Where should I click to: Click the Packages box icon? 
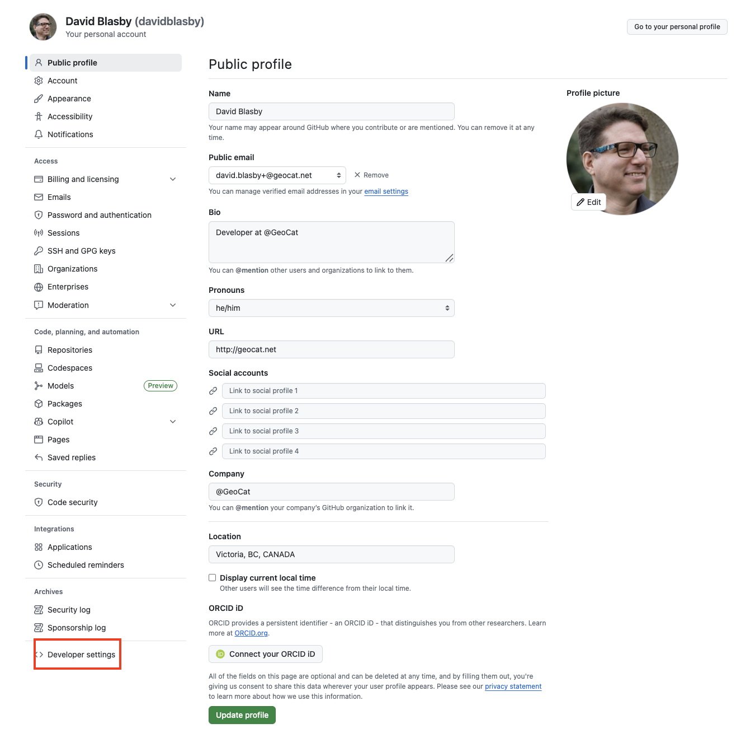tap(38, 404)
